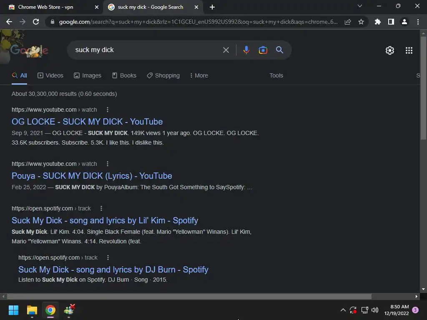Image resolution: width=427 pixels, height=320 pixels.
Task: Start voice search with microphone
Action: (246, 50)
